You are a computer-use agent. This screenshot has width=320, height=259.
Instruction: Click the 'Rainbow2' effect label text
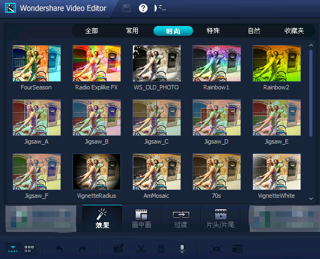276,88
